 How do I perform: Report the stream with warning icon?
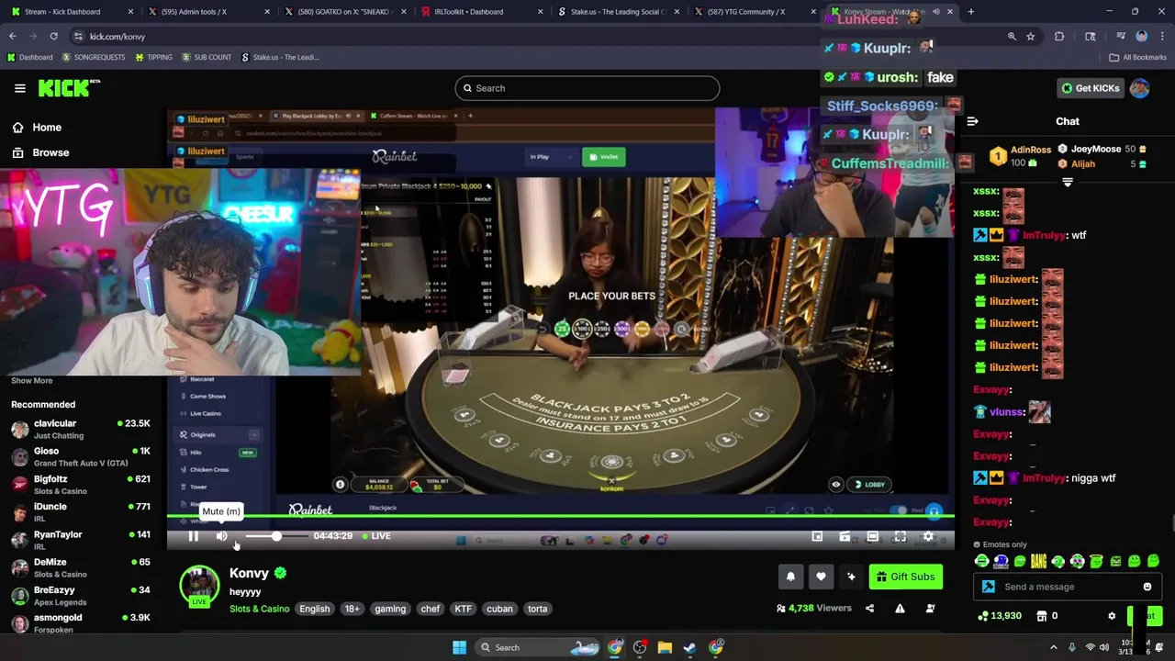900,608
